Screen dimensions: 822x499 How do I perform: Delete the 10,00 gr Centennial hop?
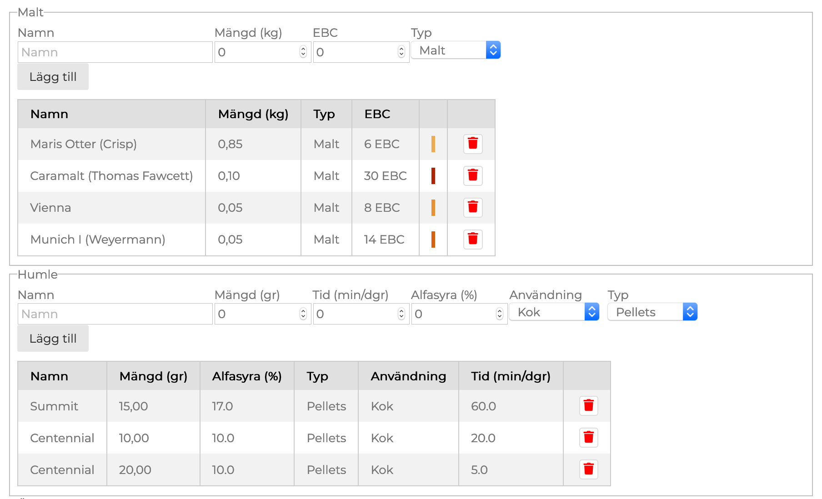click(x=588, y=437)
